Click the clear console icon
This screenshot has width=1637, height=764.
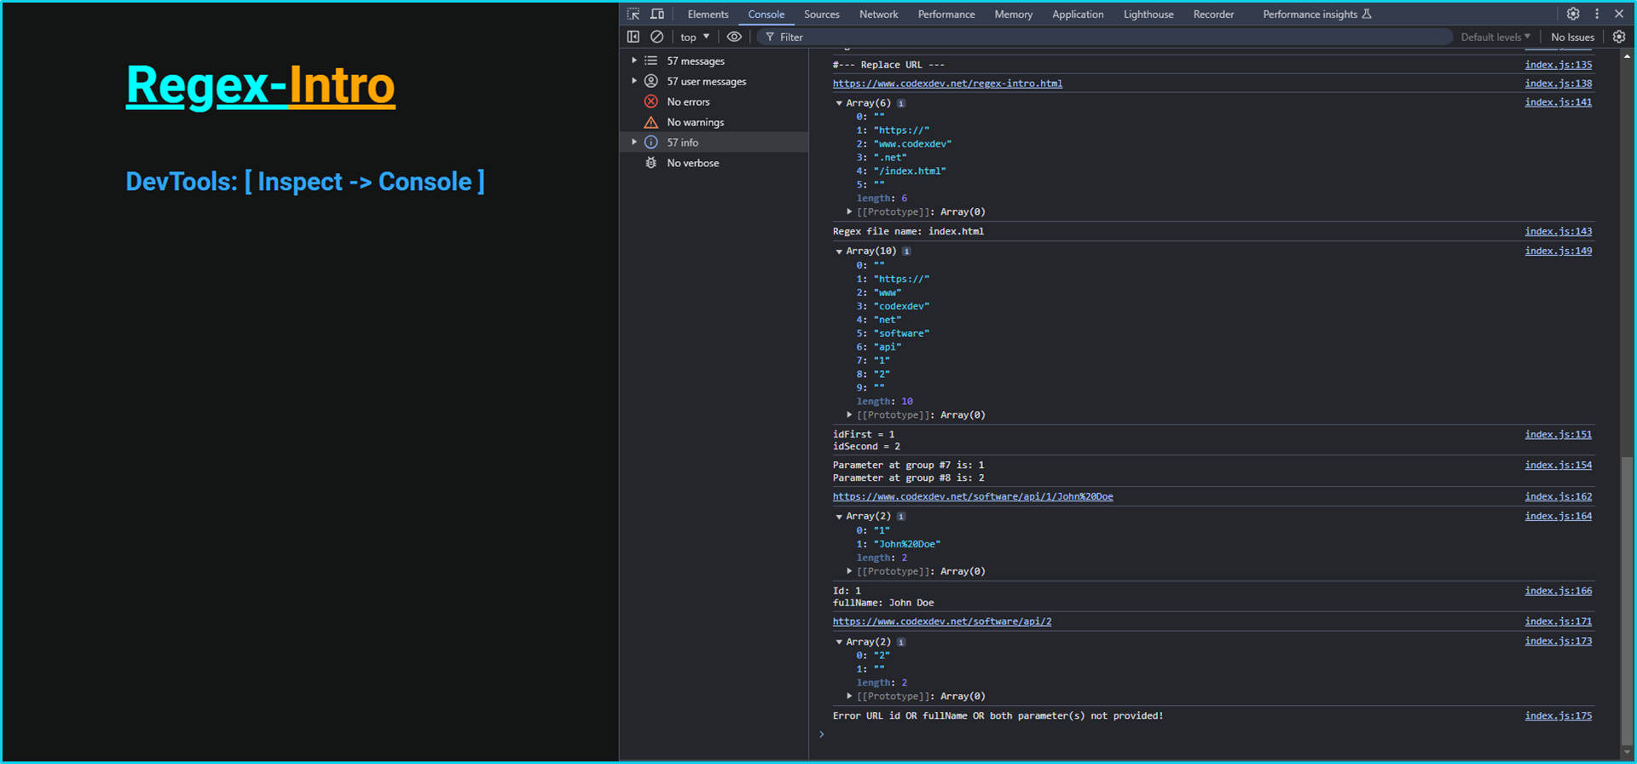click(x=657, y=37)
